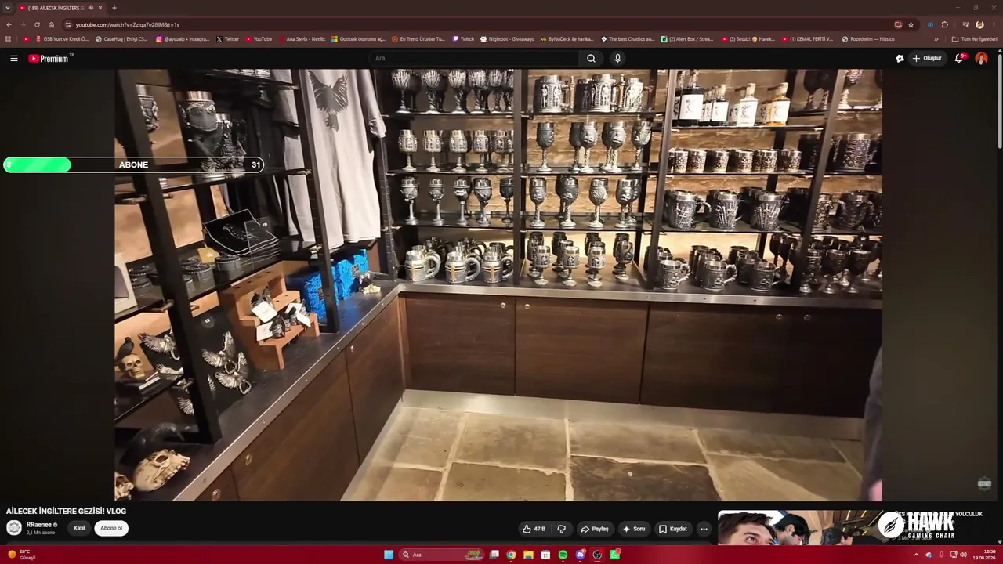Click the Abone ol subscribe button

(x=111, y=528)
